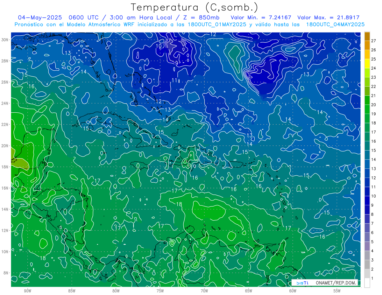Click the "8N" latitude axis label

point(6,273)
